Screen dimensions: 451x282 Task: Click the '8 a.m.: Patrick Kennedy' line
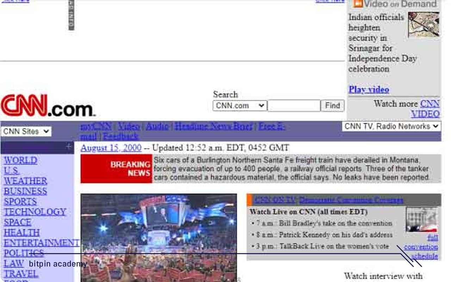click(322, 235)
